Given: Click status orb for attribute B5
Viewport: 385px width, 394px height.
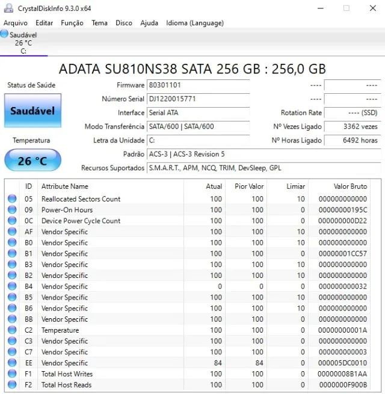Looking at the screenshot, I should [x=12, y=297].
